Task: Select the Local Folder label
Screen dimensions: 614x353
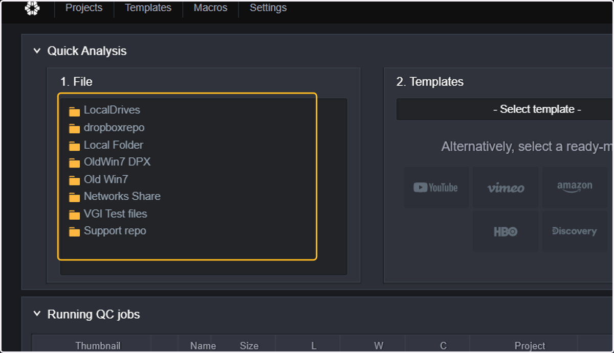Action: click(114, 145)
